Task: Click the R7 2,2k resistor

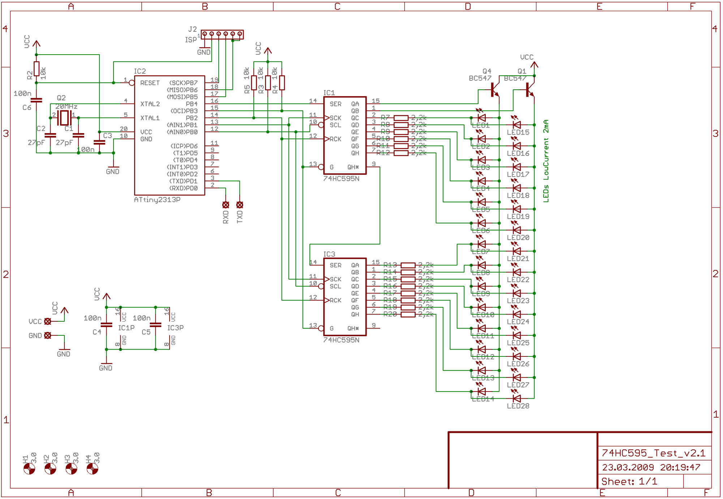Action: point(401,118)
